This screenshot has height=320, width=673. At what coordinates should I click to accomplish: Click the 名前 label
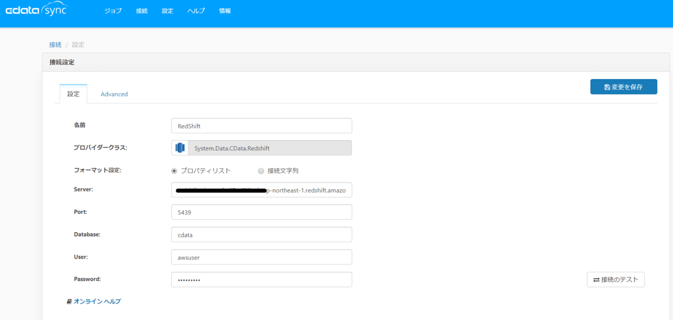(80, 124)
